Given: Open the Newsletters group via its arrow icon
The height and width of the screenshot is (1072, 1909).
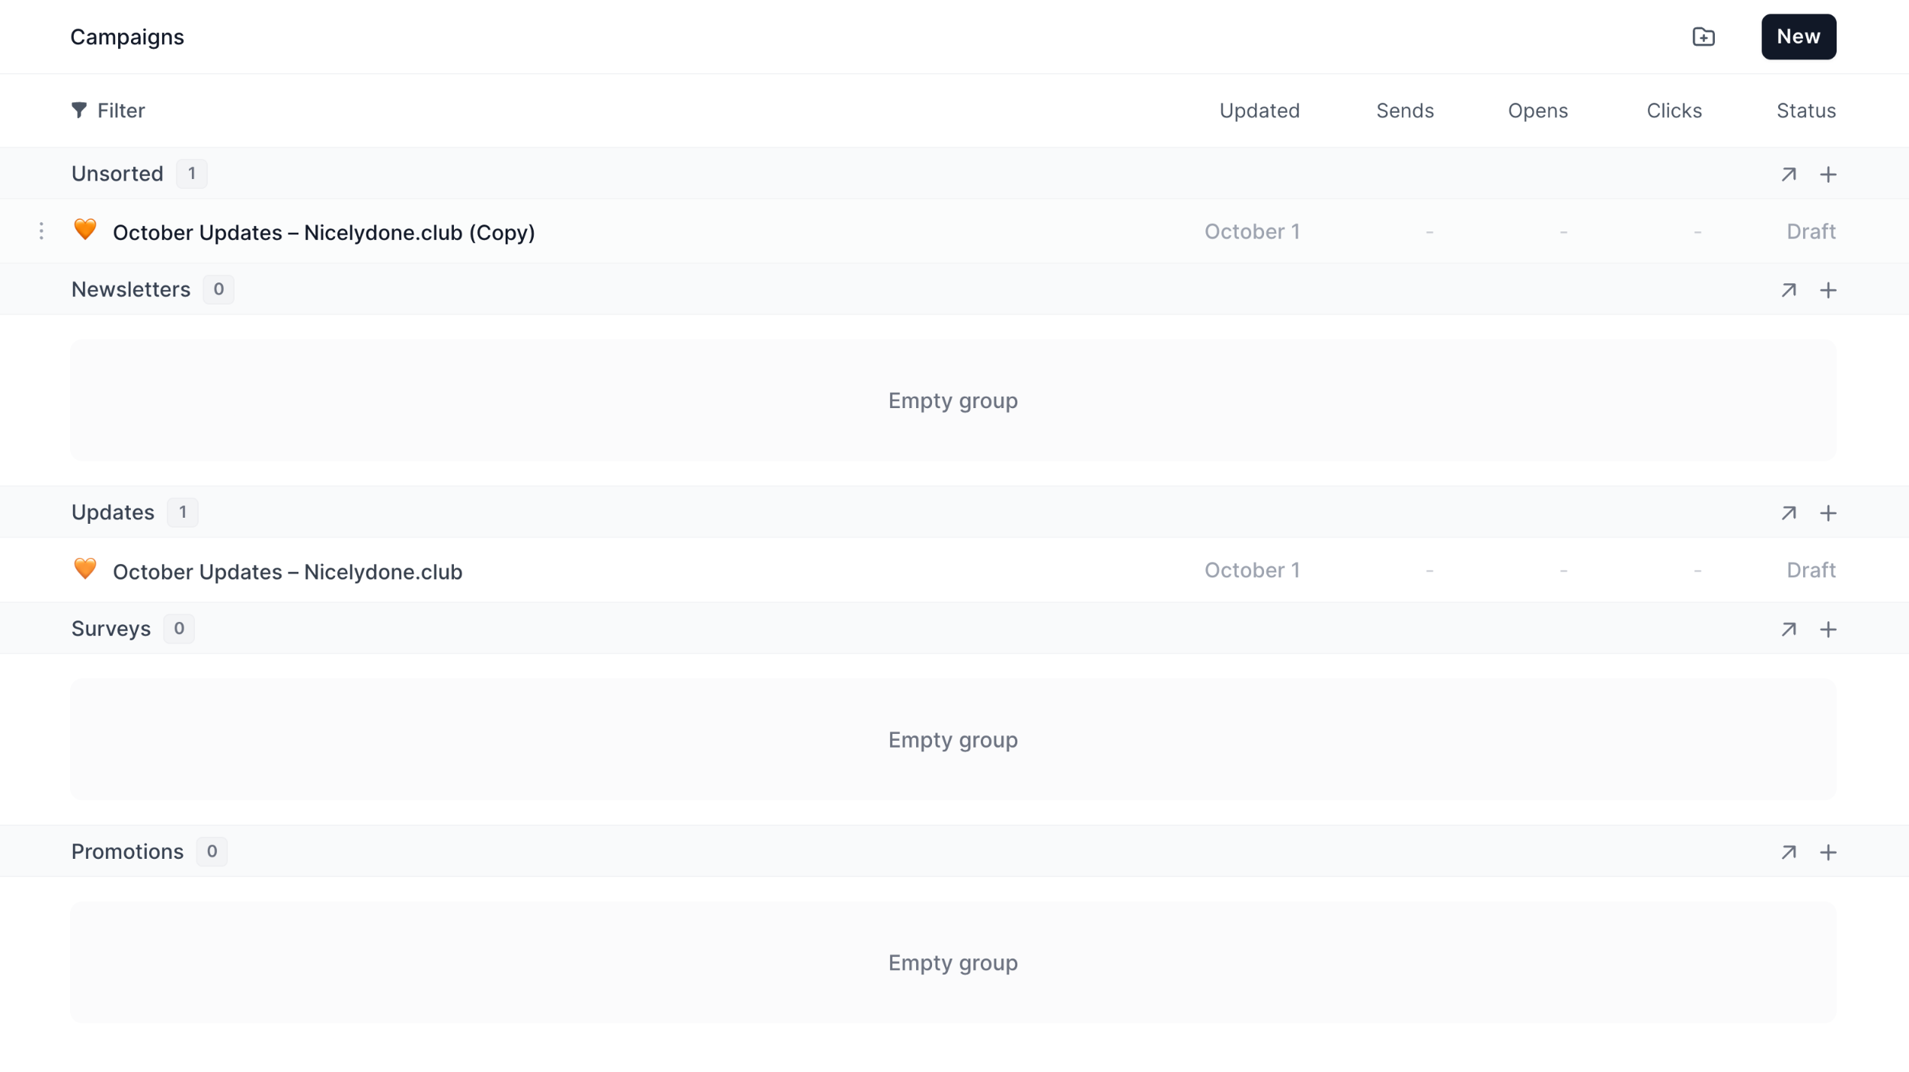Looking at the screenshot, I should (1789, 290).
